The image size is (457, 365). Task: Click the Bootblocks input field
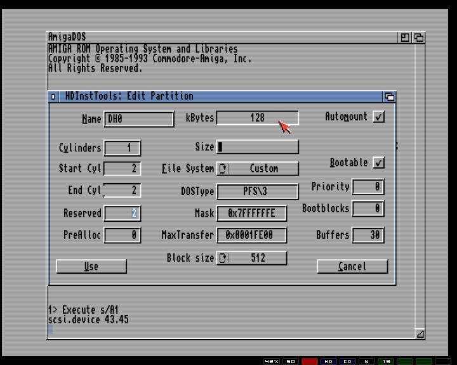click(368, 208)
